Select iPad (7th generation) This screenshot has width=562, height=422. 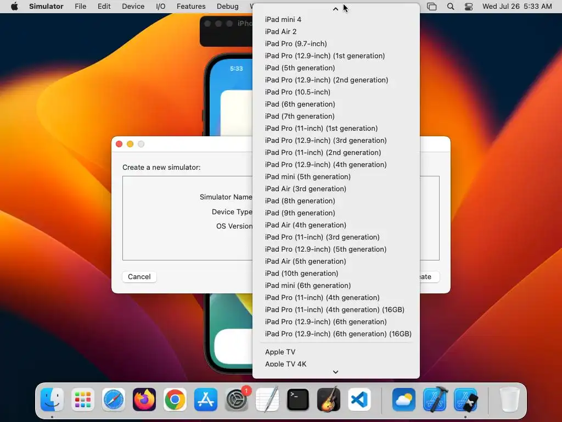(x=336, y=116)
